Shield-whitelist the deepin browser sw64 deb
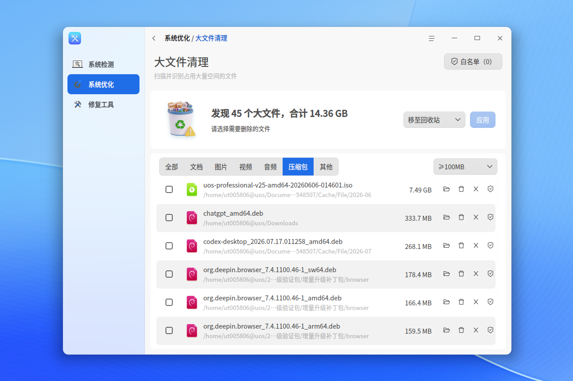Viewport: 573px width, 381px height. tap(490, 274)
